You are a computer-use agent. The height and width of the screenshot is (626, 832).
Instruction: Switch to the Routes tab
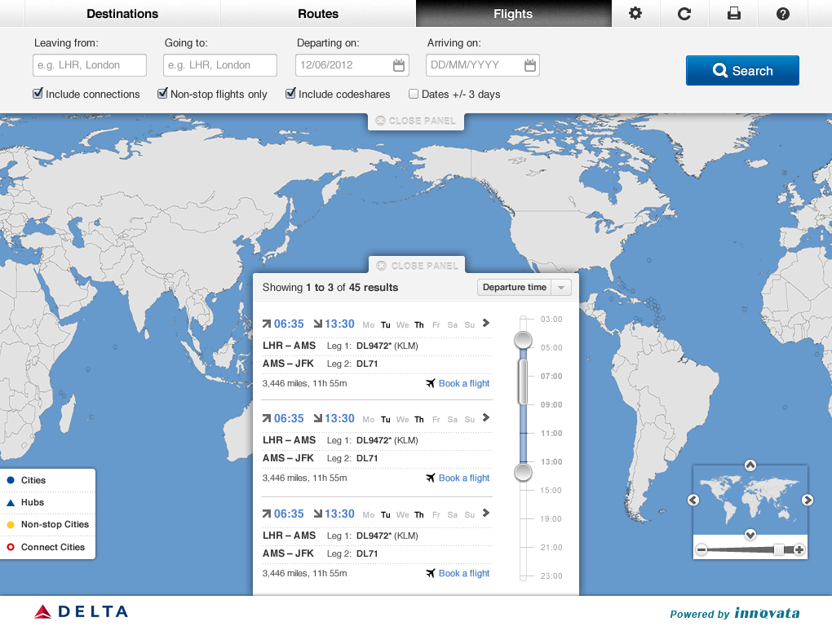click(x=318, y=13)
